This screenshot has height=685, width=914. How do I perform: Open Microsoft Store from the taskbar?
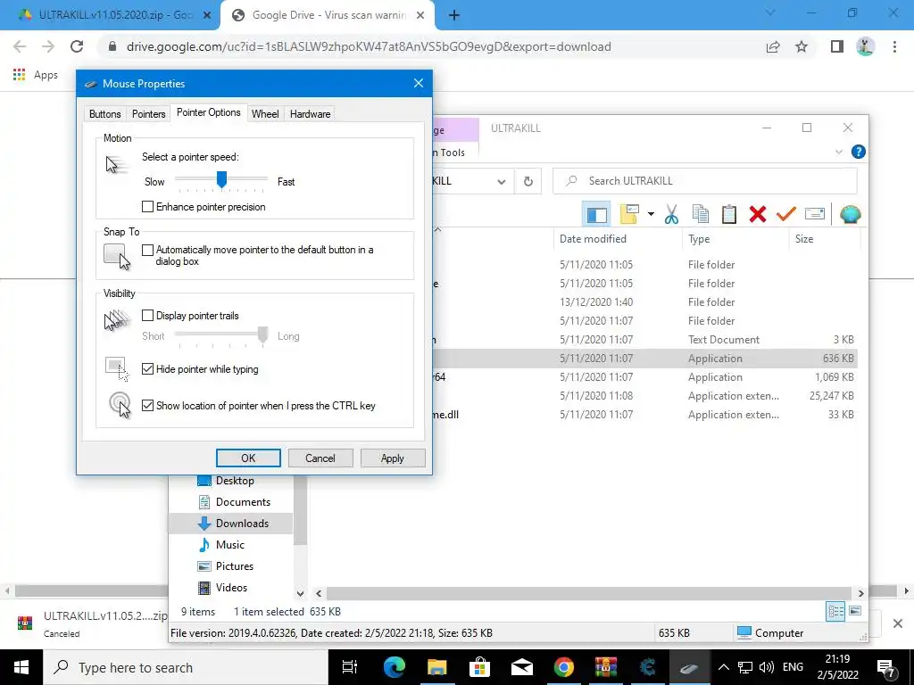479,667
